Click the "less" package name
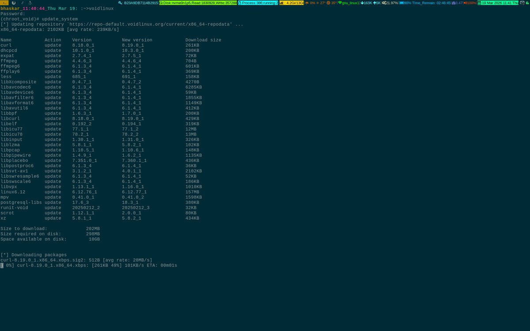Screen dimensions: 530x331 [6, 77]
